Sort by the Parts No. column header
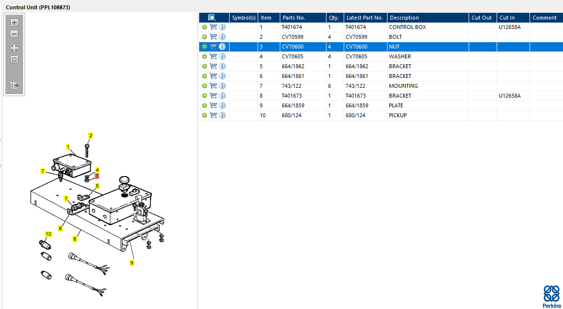The image size is (563, 309). 303,18
